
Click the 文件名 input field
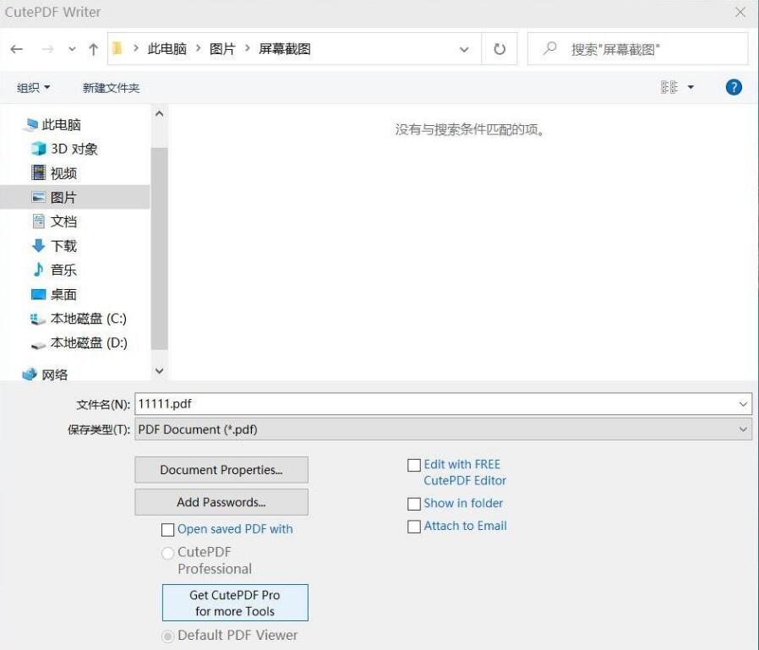pos(444,404)
